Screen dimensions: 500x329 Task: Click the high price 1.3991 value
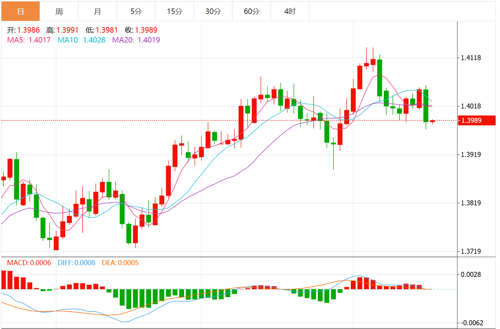click(x=67, y=30)
